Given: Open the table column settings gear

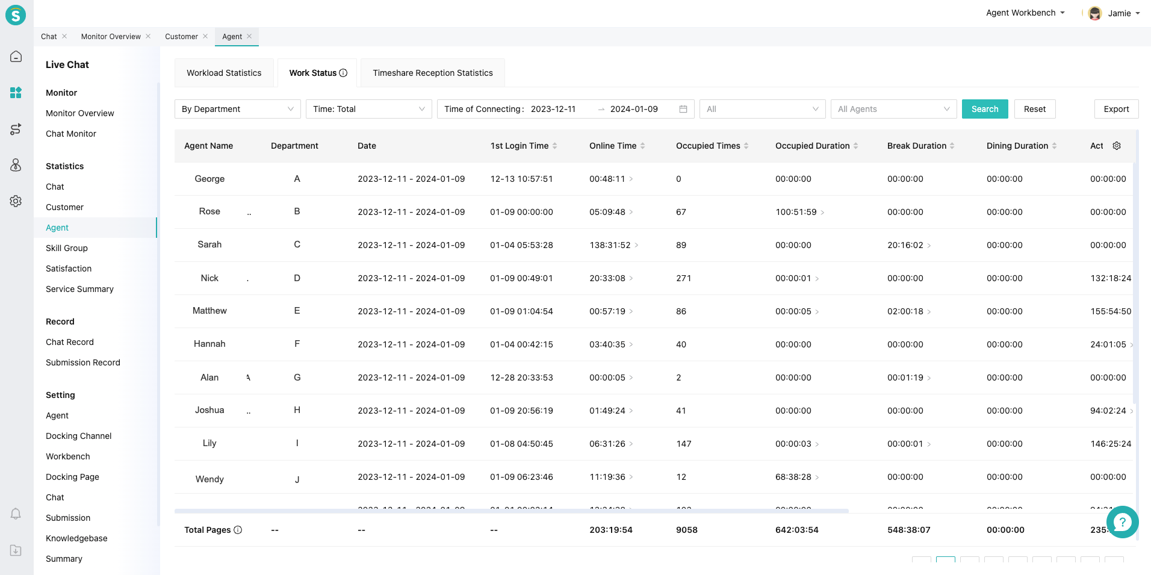Looking at the screenshot, I should click(x=1117, y=146).
